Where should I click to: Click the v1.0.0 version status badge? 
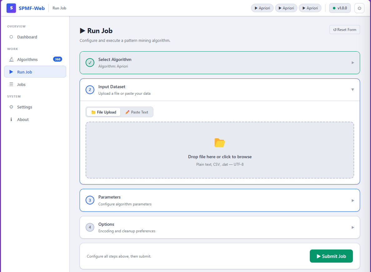click(340, 8)
